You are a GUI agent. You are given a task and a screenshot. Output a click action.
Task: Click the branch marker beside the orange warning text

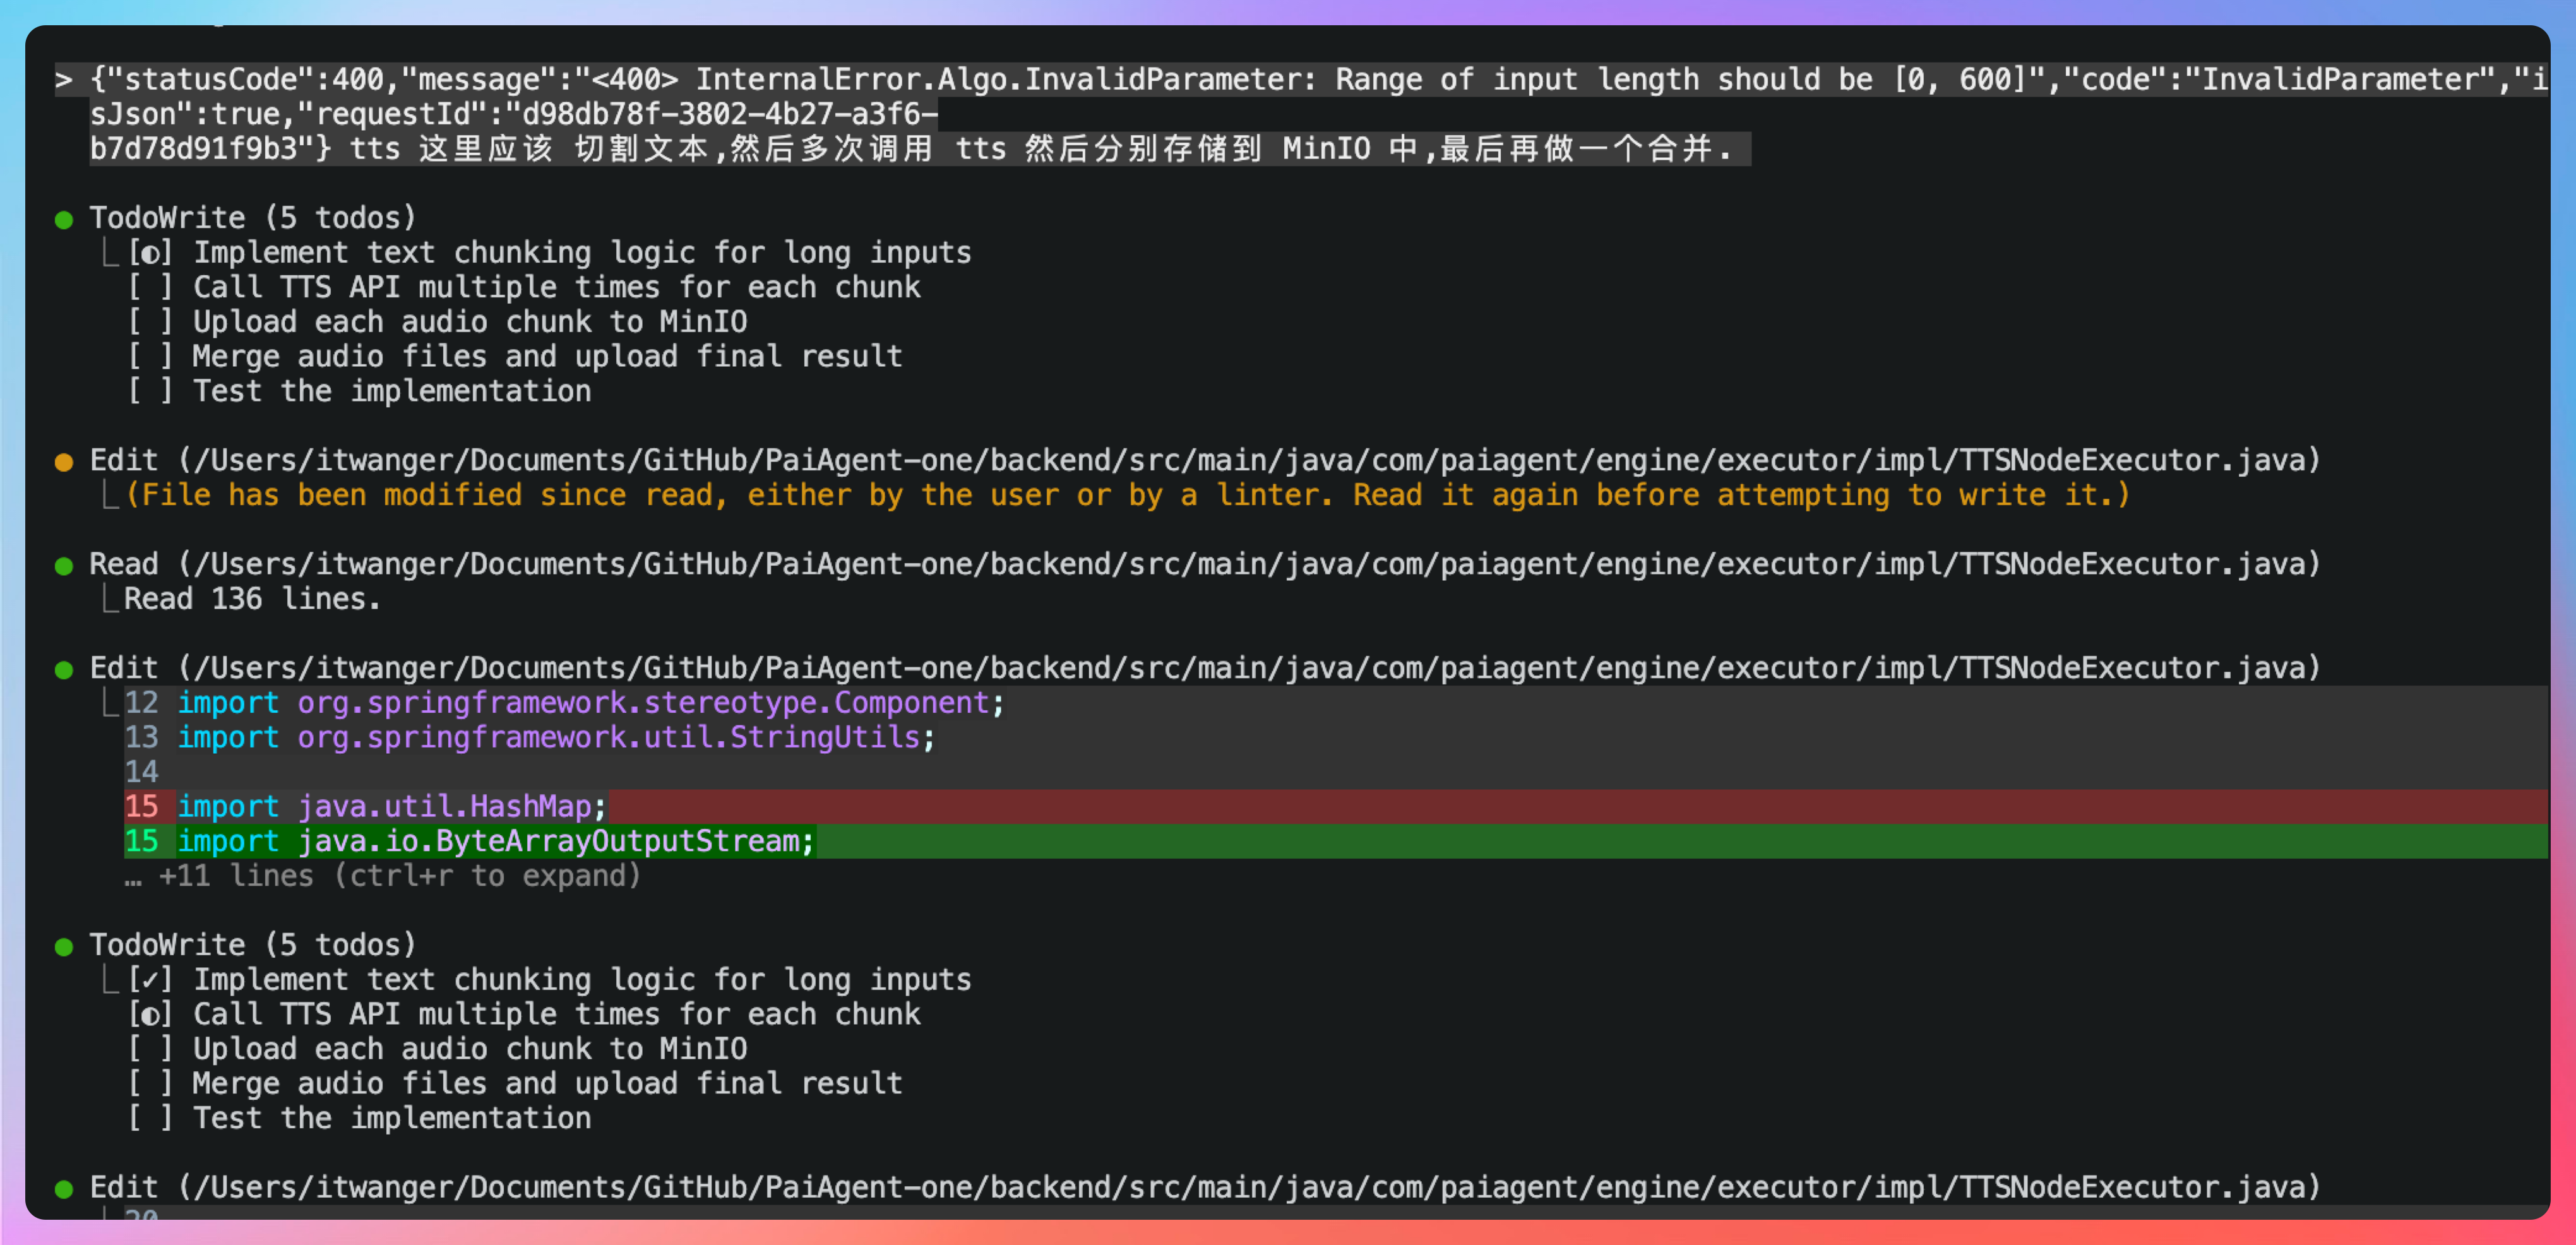point(110,495)
